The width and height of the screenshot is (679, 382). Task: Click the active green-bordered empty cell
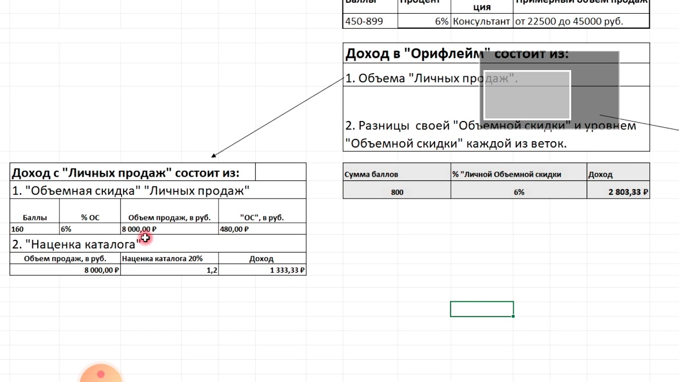pos(482,309)
